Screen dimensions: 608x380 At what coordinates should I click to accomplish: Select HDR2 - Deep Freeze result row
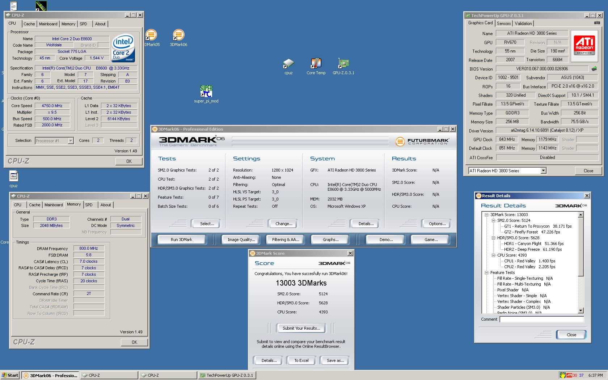click(533, 249)
